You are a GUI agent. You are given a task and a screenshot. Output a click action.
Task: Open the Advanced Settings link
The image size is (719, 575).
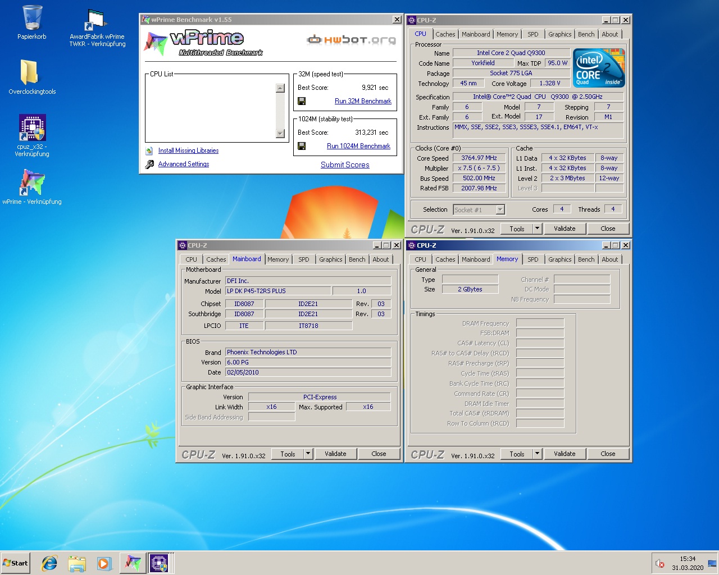pos(184,164)
